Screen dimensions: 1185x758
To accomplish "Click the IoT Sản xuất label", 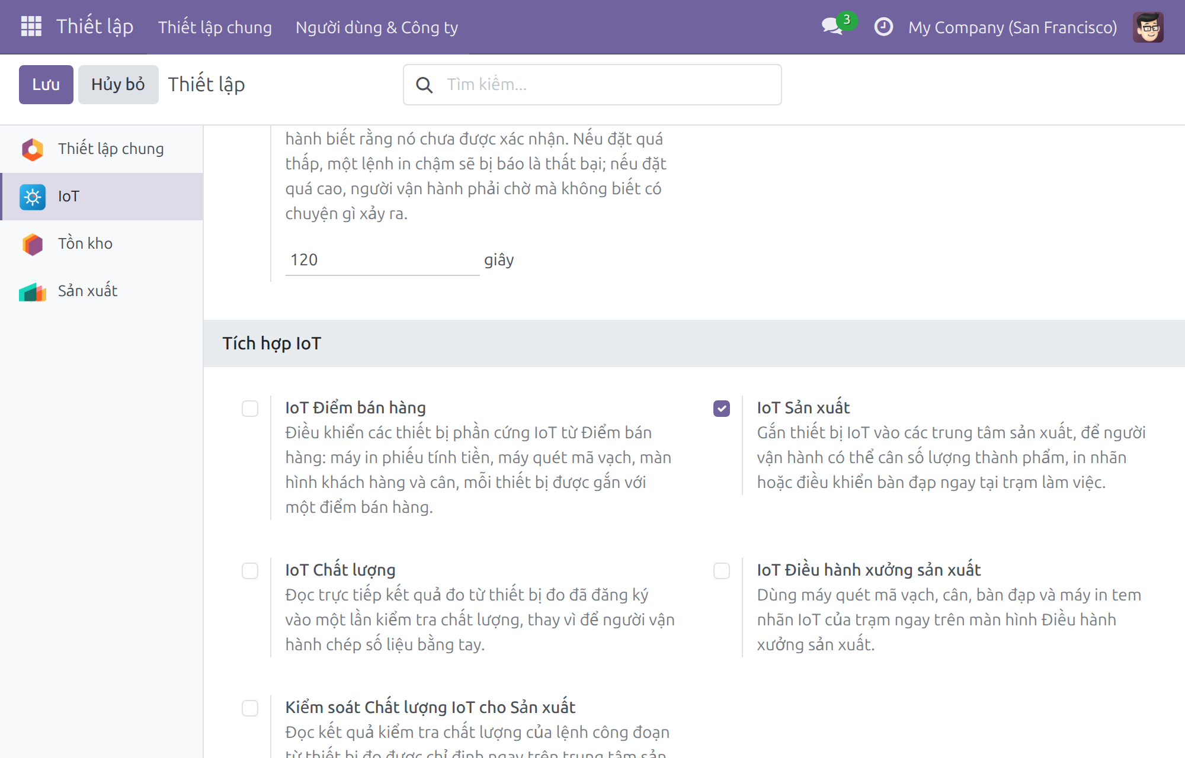I will click(x=803, y=407).
